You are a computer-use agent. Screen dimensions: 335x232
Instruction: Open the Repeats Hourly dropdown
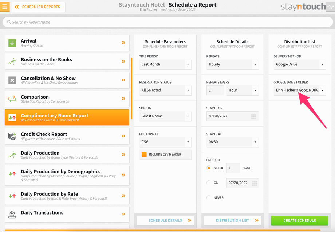[232, 64]
